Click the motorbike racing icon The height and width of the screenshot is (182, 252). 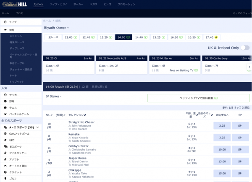[5, 166]
